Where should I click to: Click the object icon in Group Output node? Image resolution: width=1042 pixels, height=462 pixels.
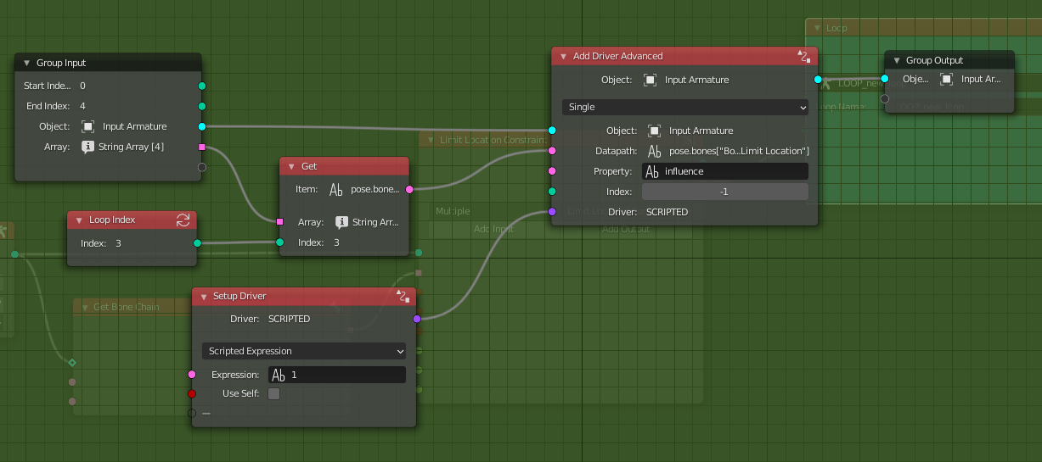(947, 79)
